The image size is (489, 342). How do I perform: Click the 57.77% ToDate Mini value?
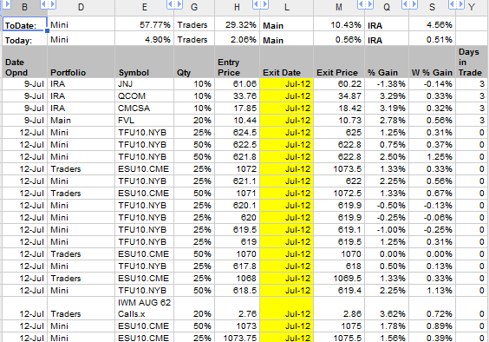145,24
